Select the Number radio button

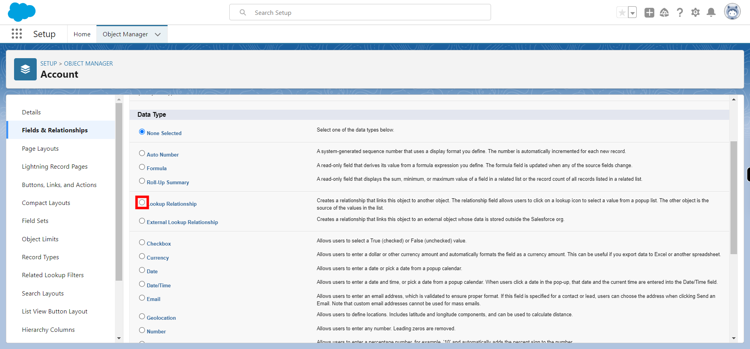pyautogui.click(x=142, y=330)
